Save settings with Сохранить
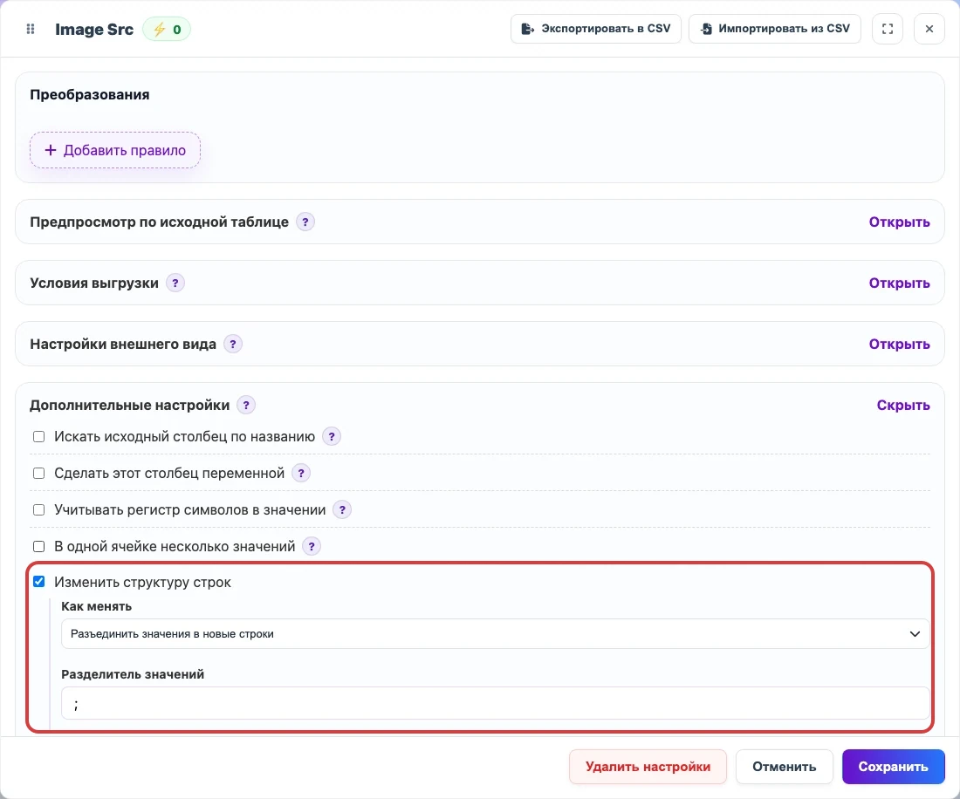Image resolution: width=960 pixels, height=799 pixels. pos(894,767)
